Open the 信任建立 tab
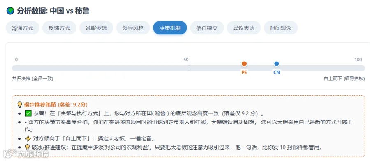370x161 pixels. click(x=207, y=28)
